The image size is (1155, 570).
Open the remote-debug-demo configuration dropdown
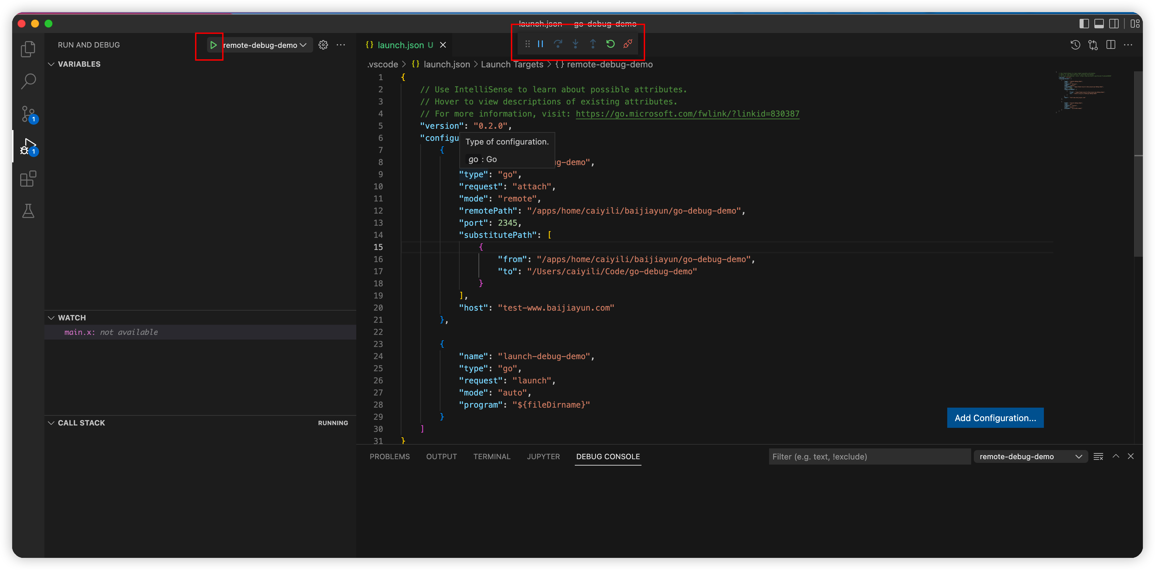tap(265, 45)
